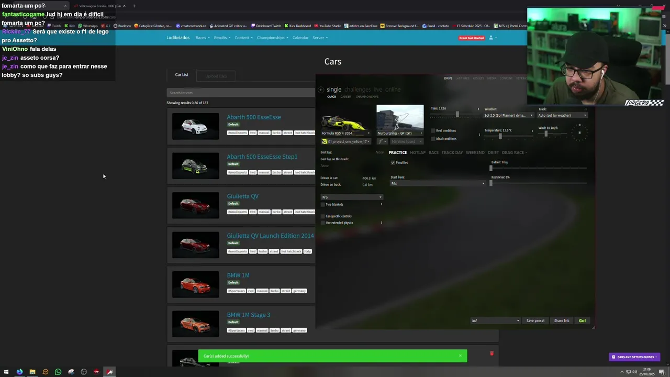
Task: Open the Abarth 500 EsseEsse link
Action: click(254, 117)
